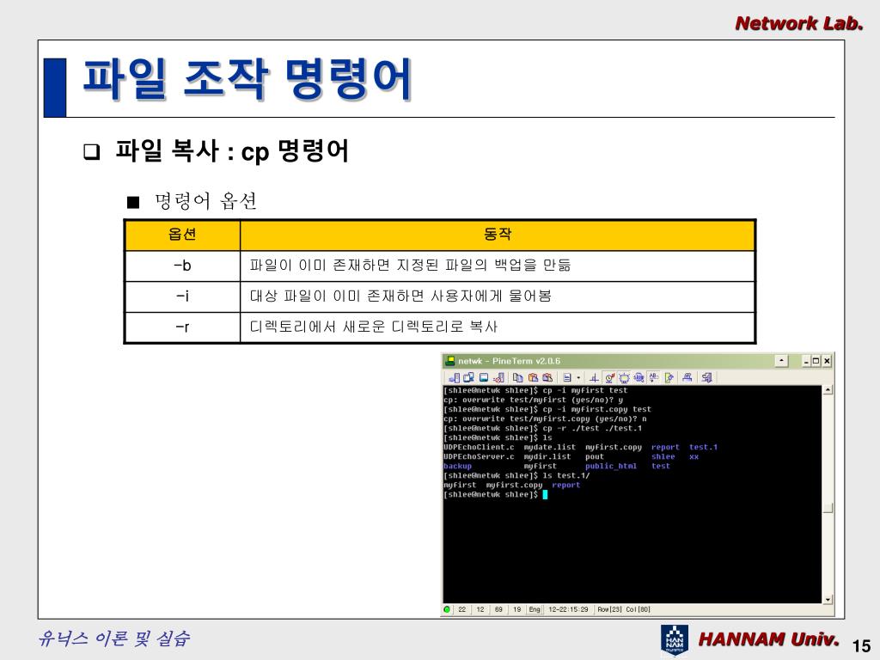880x660 pixels.
Task: Click the '옵션' table header
Action: [182, 235]
